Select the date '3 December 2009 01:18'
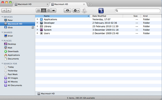 pos(105,30)
